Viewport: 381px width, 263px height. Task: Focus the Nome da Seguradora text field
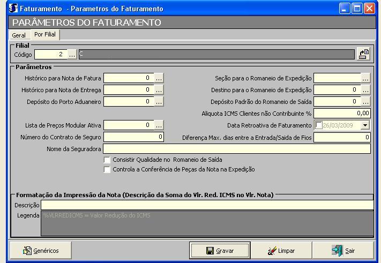pyautogui.click(x=236, y=148)
